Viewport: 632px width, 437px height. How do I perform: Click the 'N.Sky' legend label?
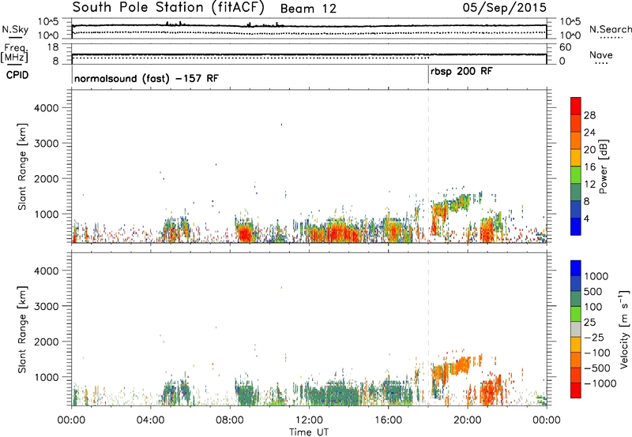[x=15, y=29]
